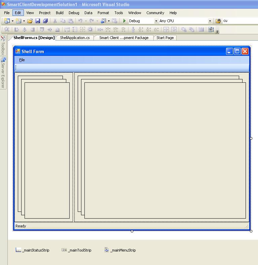This screenshot has width=258, height=265.
Task: Switch to the ShellApplication.cs tab
Action: pyautogui.click(x=75, y=38)
